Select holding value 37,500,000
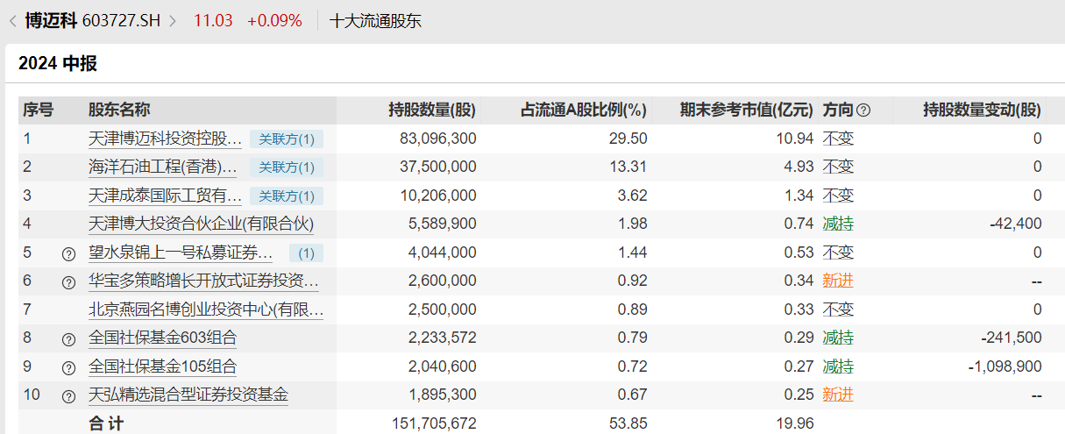Image resolution: width=1065 pixels, height=434 pixels. 437,167
